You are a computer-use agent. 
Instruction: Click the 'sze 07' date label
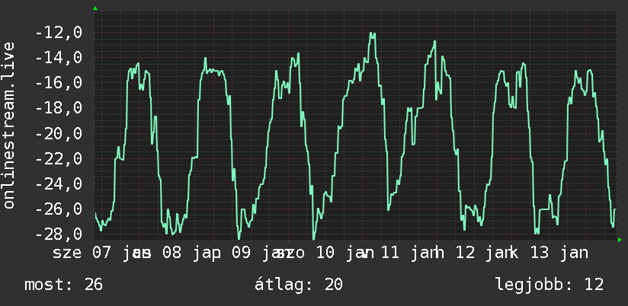[81, 253]
